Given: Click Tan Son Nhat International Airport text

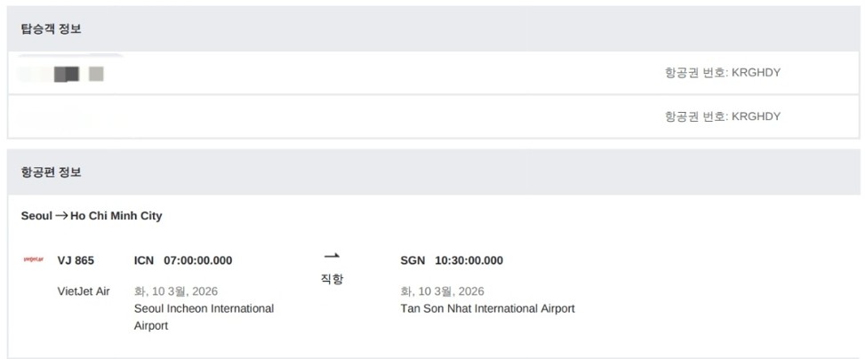Looking at the screenshot, I should (487, 308).
